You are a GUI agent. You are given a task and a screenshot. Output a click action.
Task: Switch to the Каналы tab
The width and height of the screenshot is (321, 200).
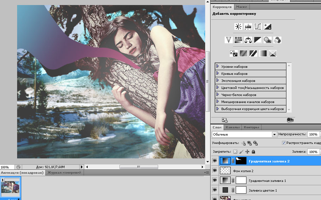click(x=233, y=127)
